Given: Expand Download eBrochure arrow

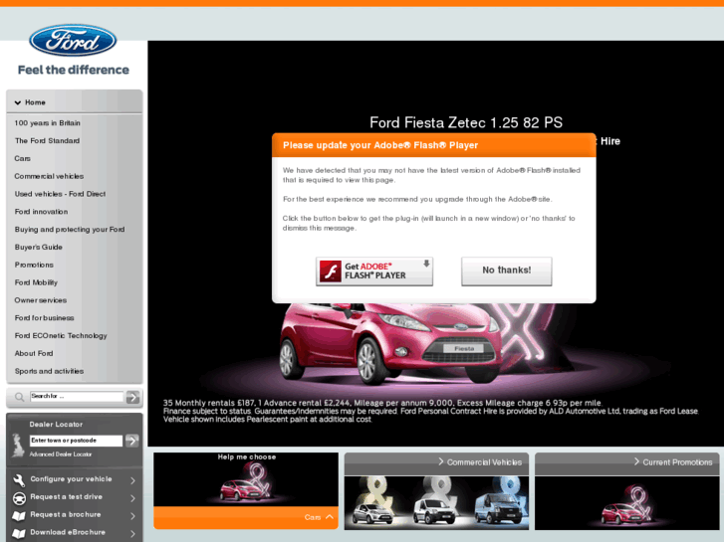Looking at the screenshot, I should point(132,533).
